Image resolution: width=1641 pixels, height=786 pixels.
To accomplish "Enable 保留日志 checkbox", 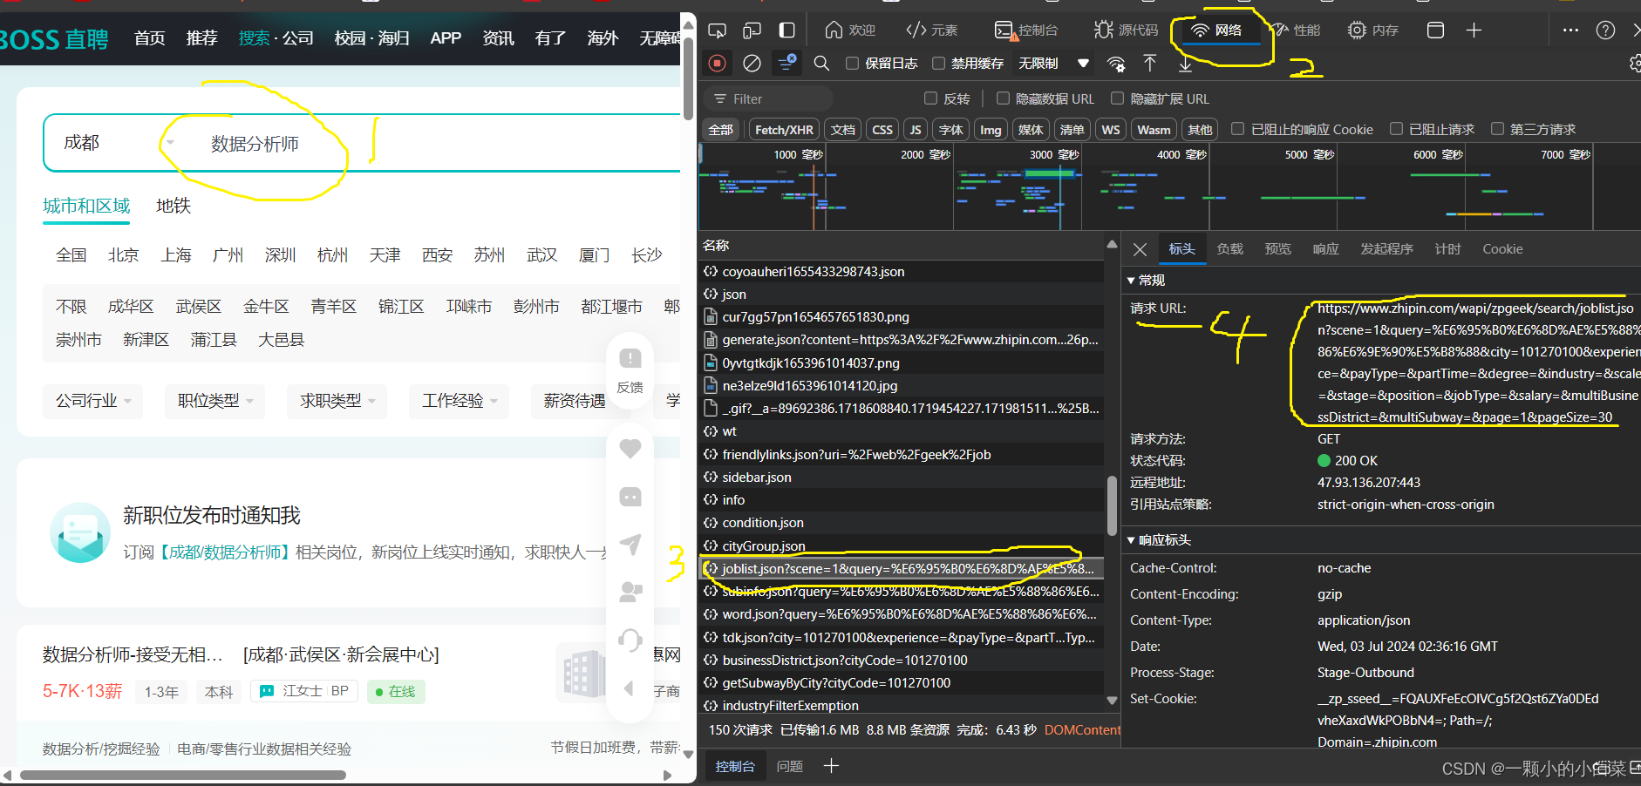I will [853, 63].
